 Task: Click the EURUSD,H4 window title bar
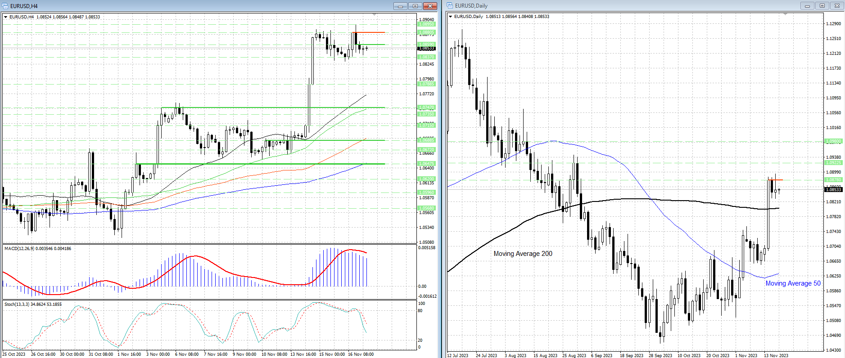(x=180, y=6)
